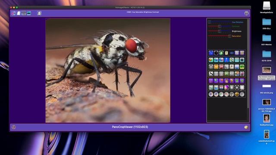The width and height of the screenshot is (276, 155).
Task: Click the bright green icon ending the JM row
Action: (x=242, y=67)
